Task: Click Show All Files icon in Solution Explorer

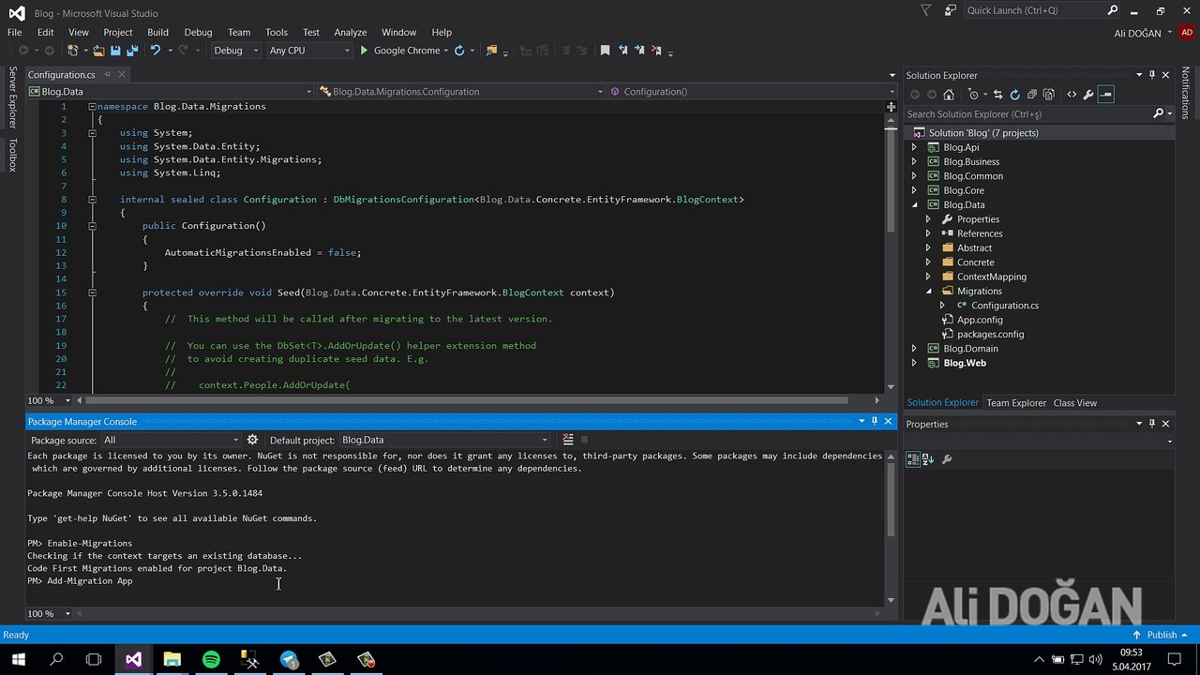Action: (x=1048, y=95)
